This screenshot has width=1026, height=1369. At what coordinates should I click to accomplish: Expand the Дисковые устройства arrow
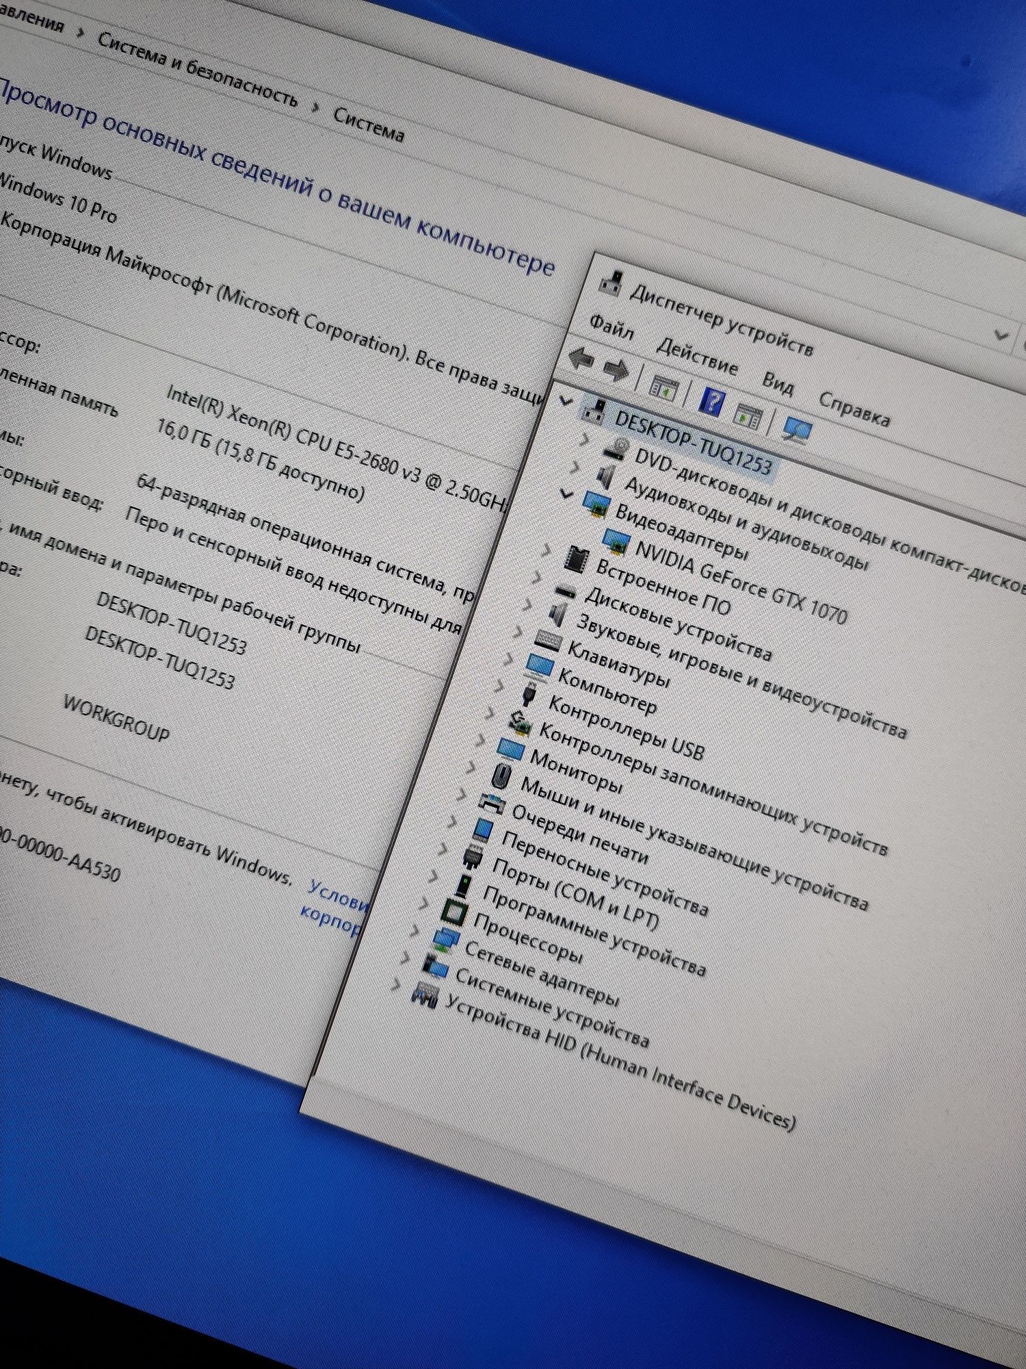(x=536, y=576)
